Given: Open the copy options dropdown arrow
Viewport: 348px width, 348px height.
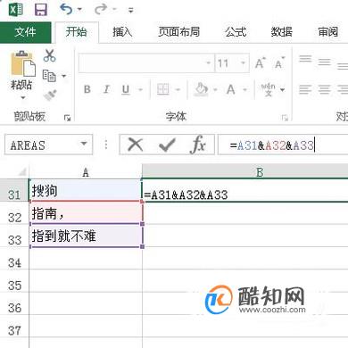Looking at the screenshot, I should click(x=63, y=76).
